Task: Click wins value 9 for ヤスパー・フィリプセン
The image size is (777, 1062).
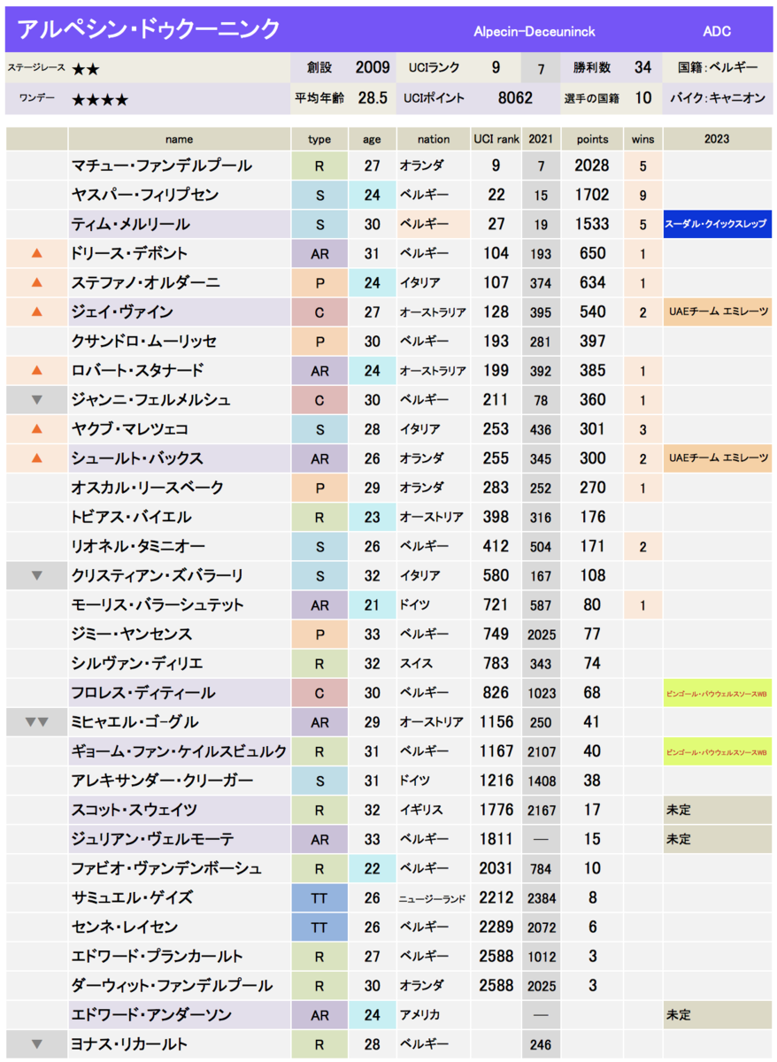Action: (x=642, y=195)
